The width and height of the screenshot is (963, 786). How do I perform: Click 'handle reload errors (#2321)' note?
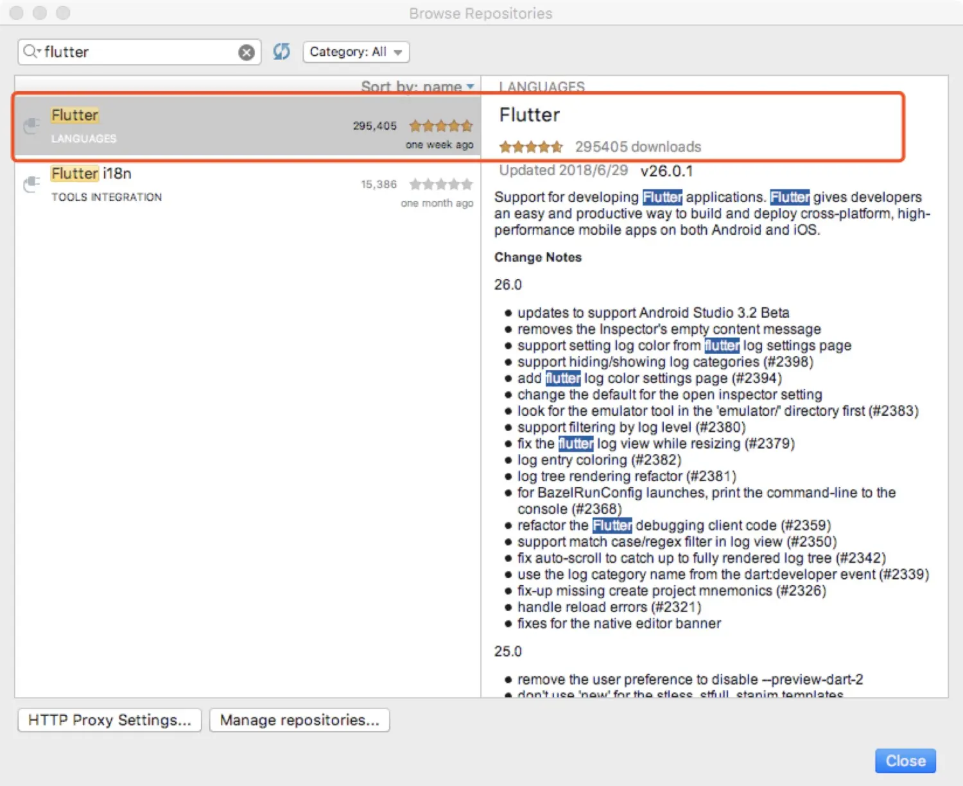(609, 607)
